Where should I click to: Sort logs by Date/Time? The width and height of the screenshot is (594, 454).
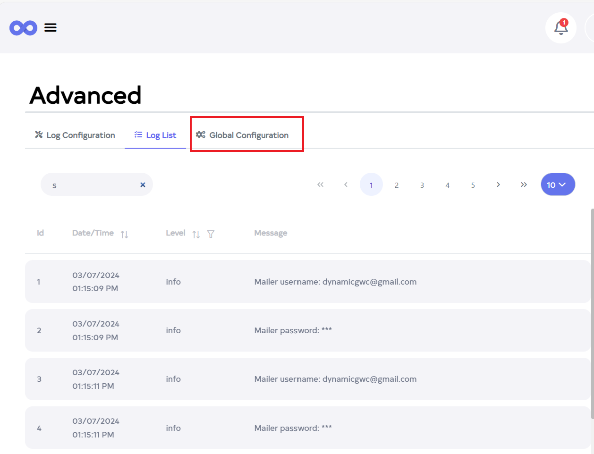click(x=124, y=234)
